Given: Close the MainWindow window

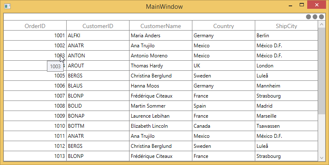Looking at the screenshot, I should [316, 5].
